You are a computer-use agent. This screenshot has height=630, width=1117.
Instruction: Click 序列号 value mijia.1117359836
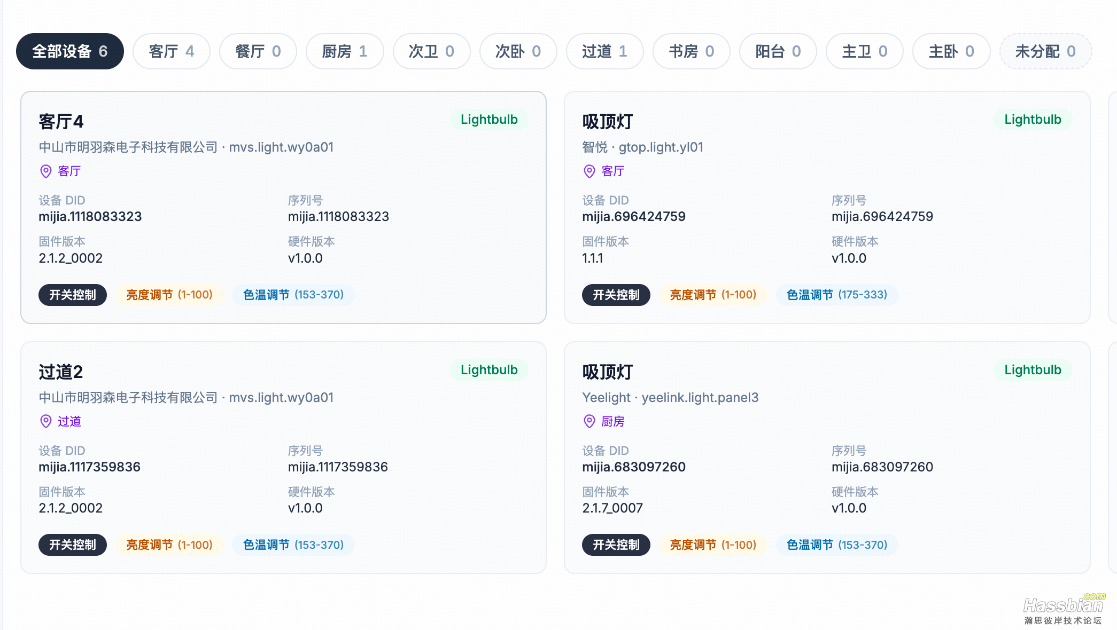pyautogui.click(x=338, y=467)
